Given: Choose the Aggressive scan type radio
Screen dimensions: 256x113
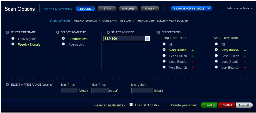Looking at the screenshot, I should coord(63,44).
